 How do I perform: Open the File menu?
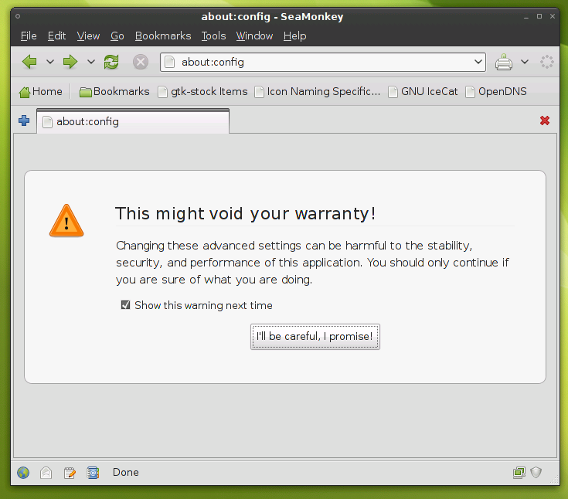(x=29, y=36)
